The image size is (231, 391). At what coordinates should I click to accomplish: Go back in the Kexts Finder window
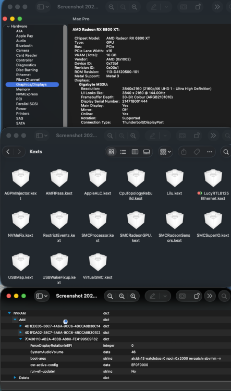point(8,152)
